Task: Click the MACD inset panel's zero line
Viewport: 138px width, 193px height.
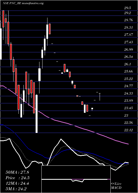Action: point(76,179)
